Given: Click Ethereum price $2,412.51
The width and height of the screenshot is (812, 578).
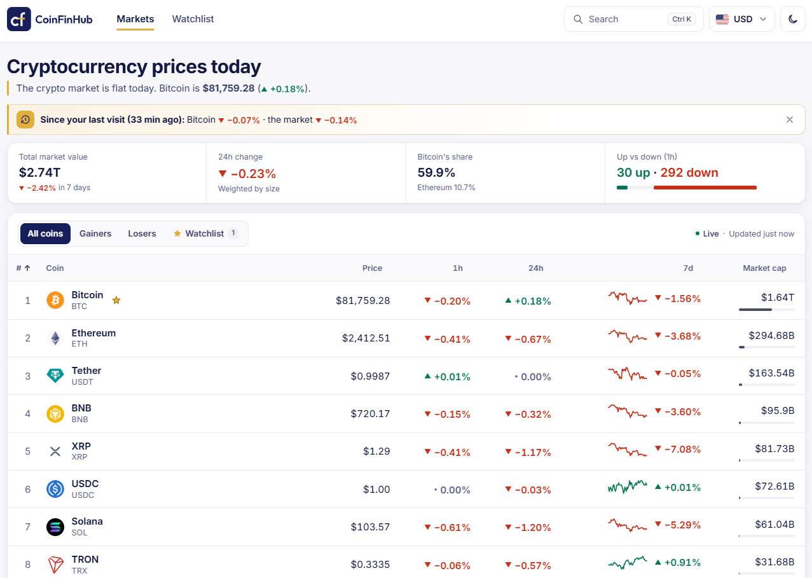Looking at the screenshot, I should (366, 338).
